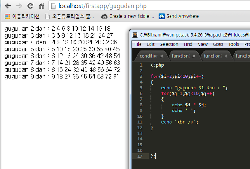Image resolution: width=250 pixels, height=169 pixels.
Task: Click line number 13 in the gutter
Action: [x=140, y=133]
